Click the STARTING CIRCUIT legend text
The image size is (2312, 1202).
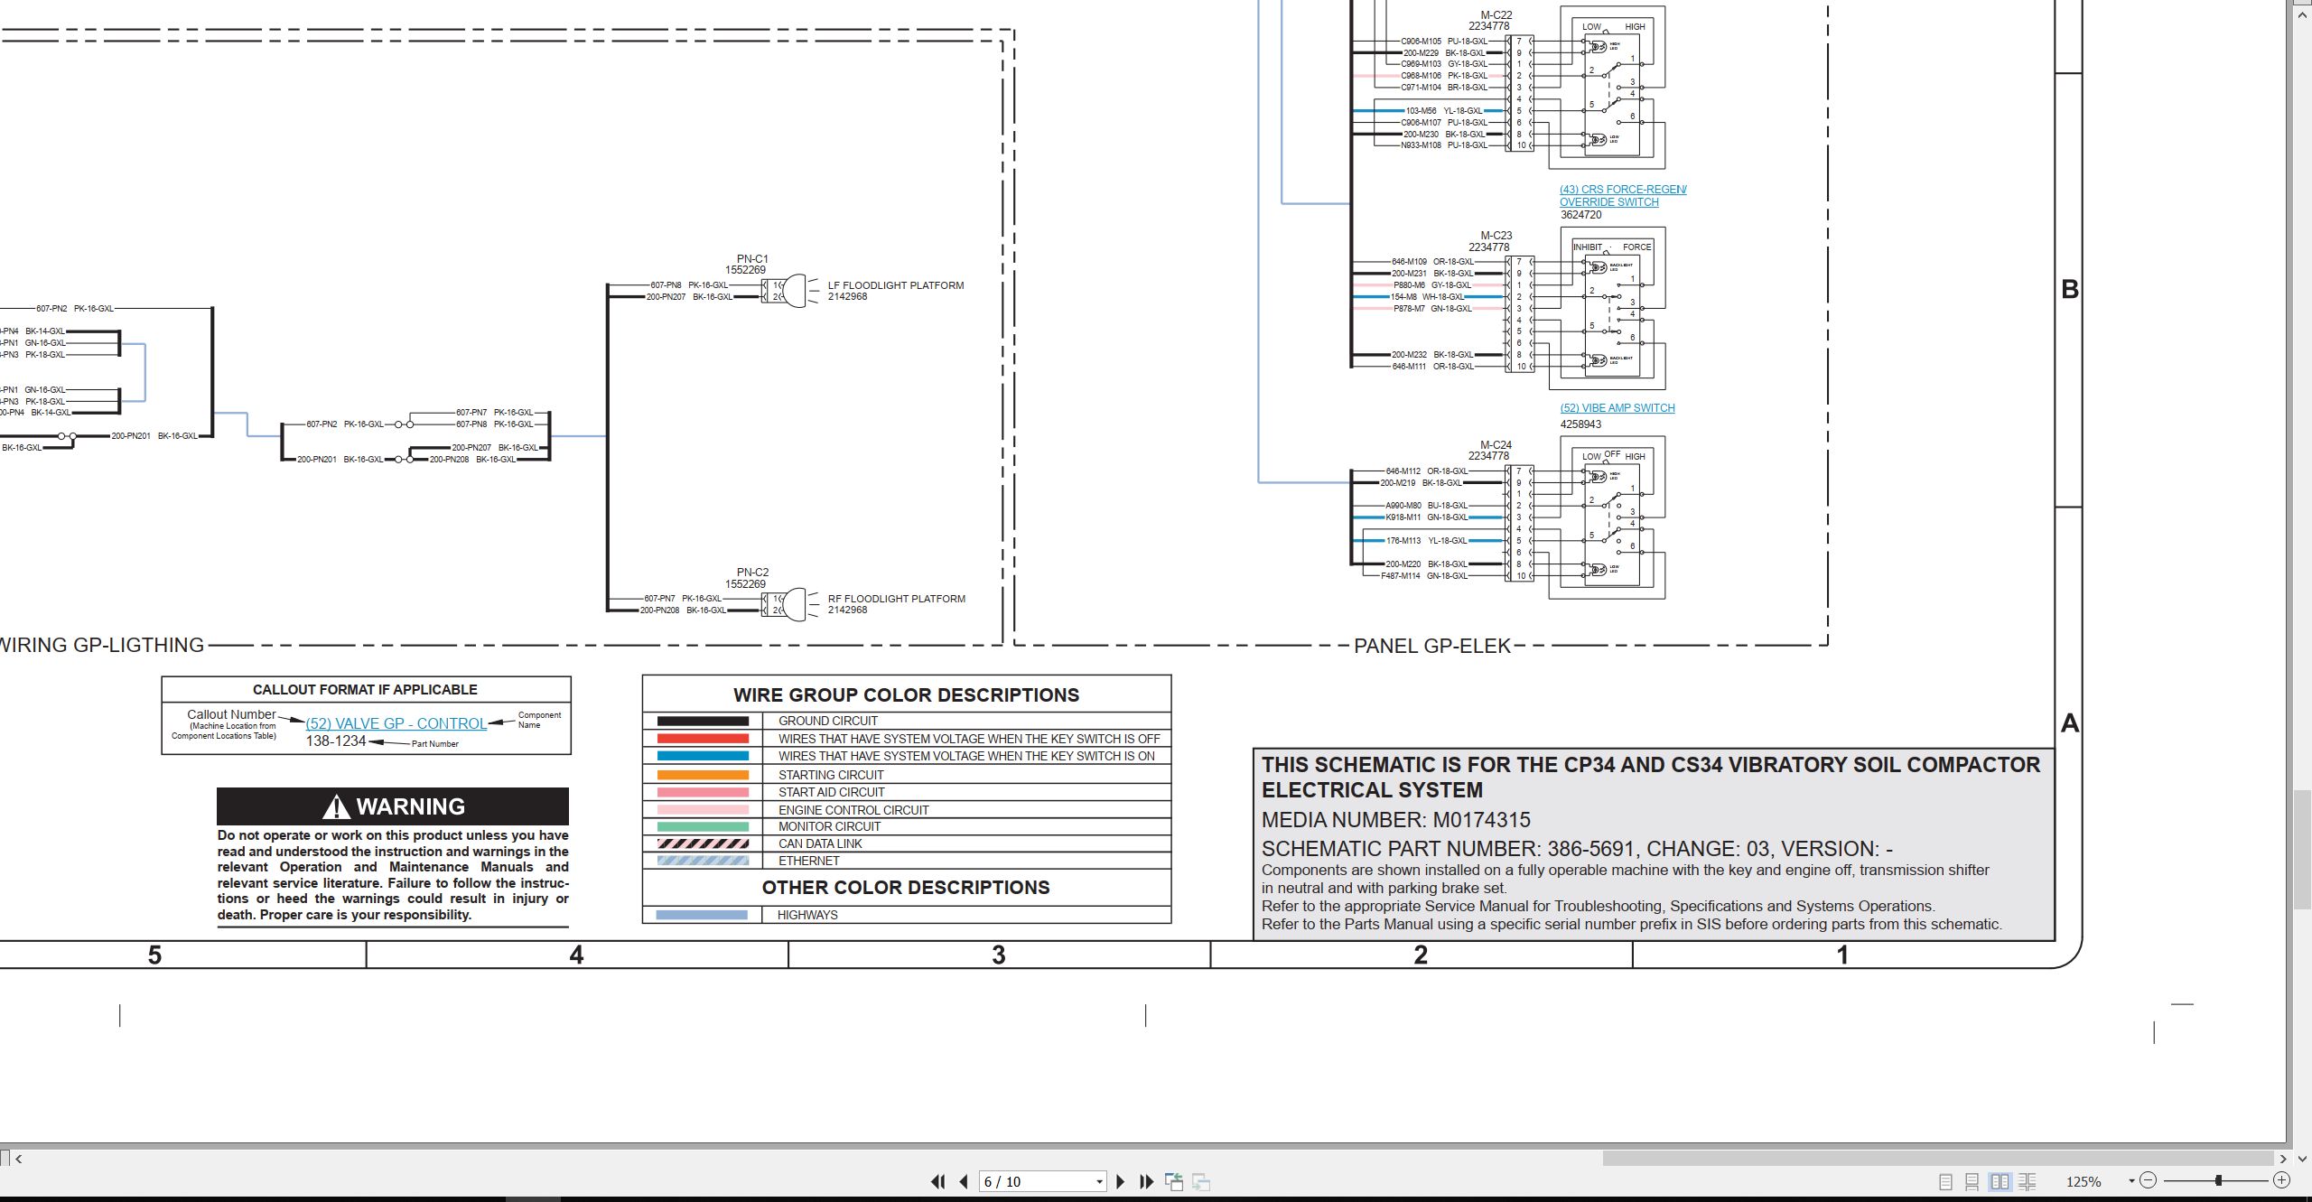(x=831, y=775)
